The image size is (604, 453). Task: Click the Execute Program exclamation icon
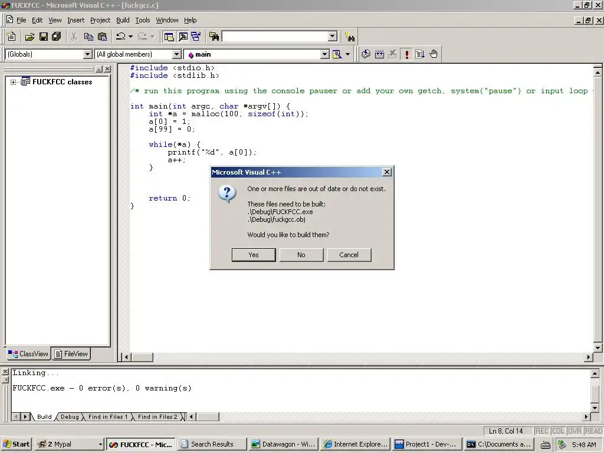[407, 54]
